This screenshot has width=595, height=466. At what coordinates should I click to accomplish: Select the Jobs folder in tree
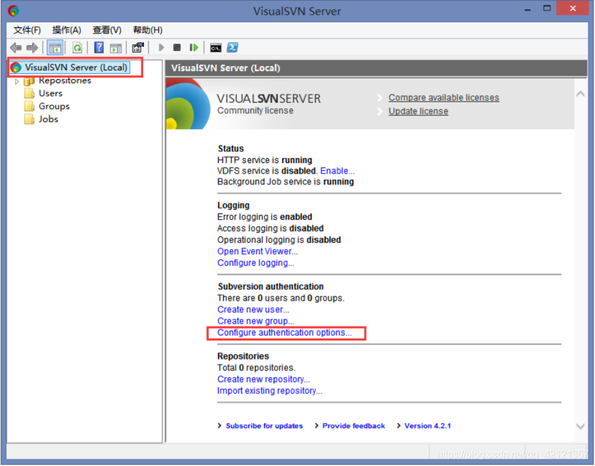(x=48, y=119)
